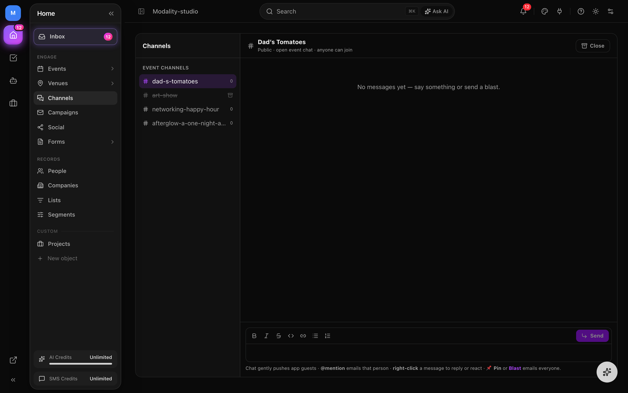The image size is (628, 393).
Task: Toggle strikethrough formatting
Action: [279, 336]
